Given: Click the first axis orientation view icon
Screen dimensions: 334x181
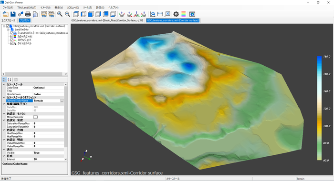Looking at the screenshot, I should [122, 14].
